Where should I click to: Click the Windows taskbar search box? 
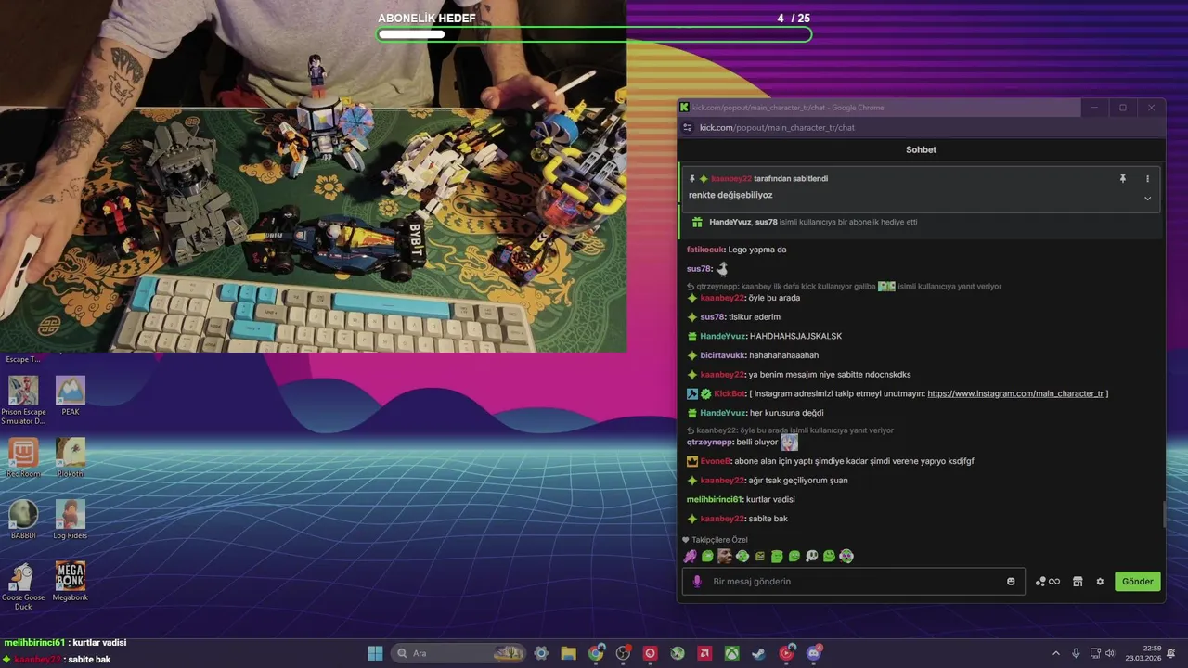(458, 653)
